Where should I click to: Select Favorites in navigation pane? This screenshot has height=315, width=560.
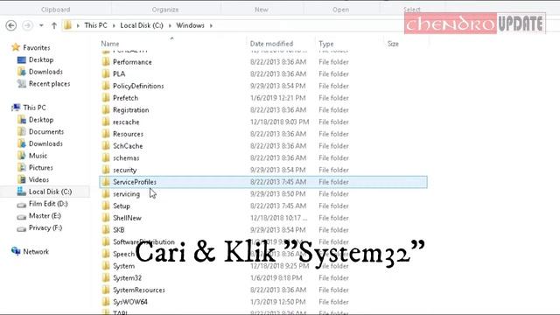point(37,47)
